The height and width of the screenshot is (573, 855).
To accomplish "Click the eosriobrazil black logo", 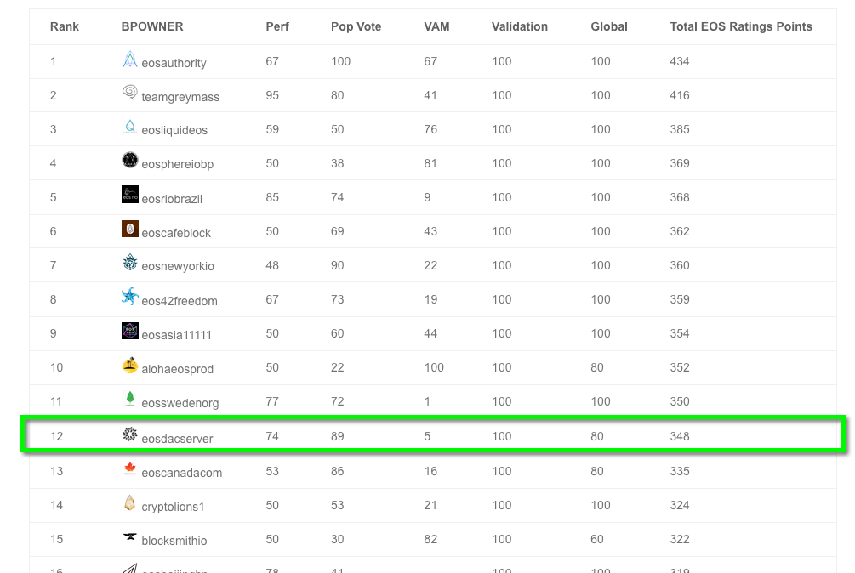I will pyautogui.click(x=130, y=195).
